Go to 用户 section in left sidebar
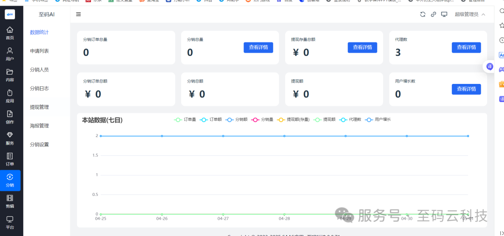The image size is (504, 236). [x=10, y=54]
